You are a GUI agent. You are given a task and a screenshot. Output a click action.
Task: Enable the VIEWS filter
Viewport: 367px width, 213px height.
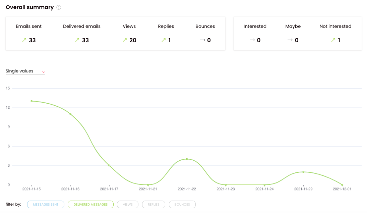pyautogui.click(x=127, y=204)
